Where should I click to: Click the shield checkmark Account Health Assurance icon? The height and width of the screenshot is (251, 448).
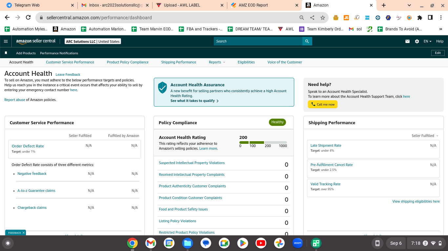tap(162, 88)
